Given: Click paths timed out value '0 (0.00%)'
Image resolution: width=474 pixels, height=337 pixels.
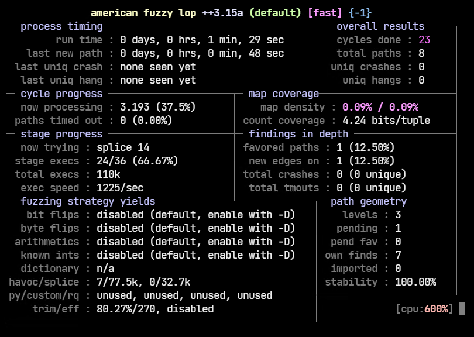Looking at the screenshot, I should [146, 121].
